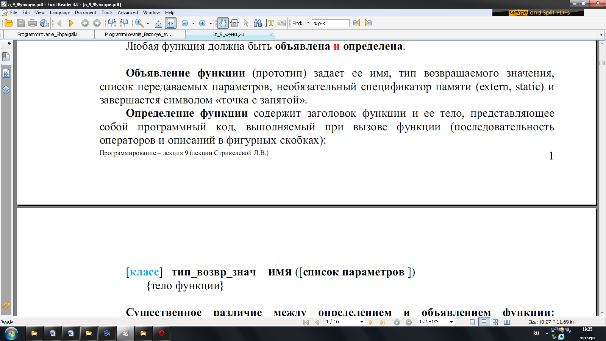Go to next page in status bar
Viewport: 606px width, 341px height.
(x=370, y=322)
